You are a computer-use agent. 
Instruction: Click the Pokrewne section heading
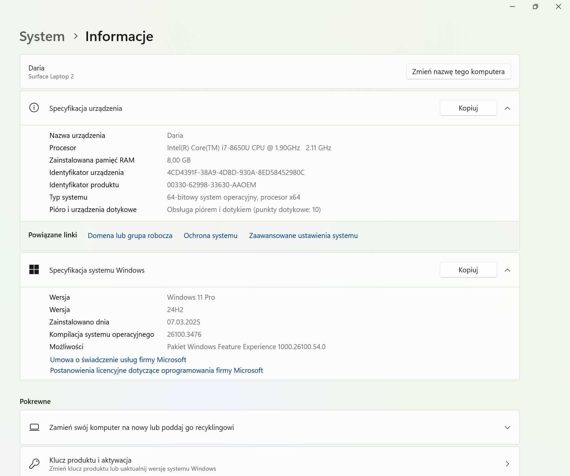35,401
